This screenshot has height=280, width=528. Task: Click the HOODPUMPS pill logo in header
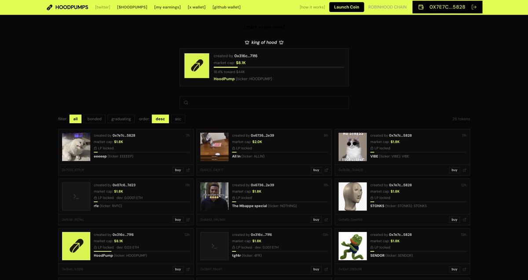50,7
